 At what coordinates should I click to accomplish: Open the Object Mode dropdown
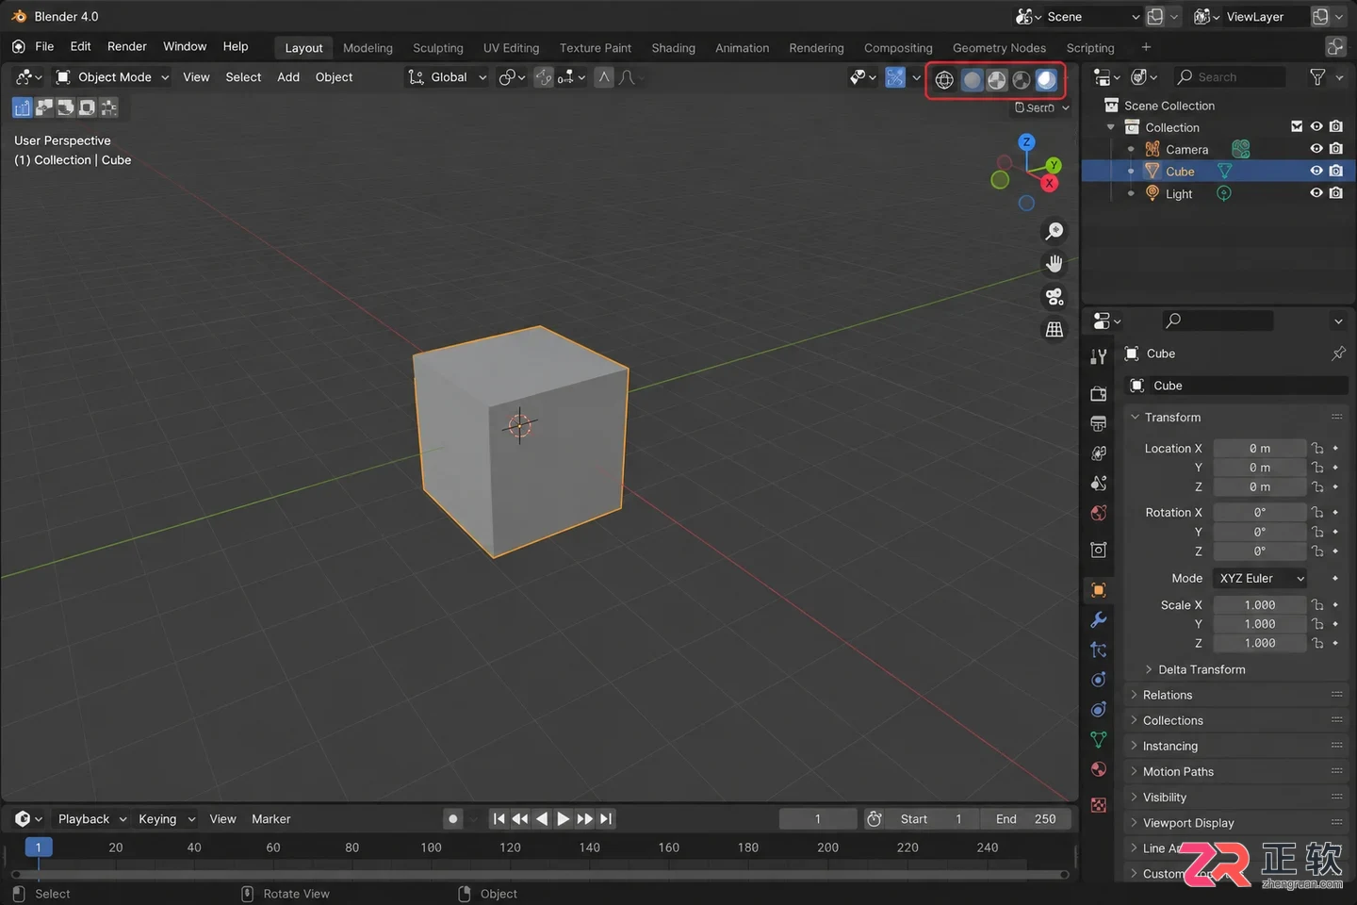(x=112, y=77)
